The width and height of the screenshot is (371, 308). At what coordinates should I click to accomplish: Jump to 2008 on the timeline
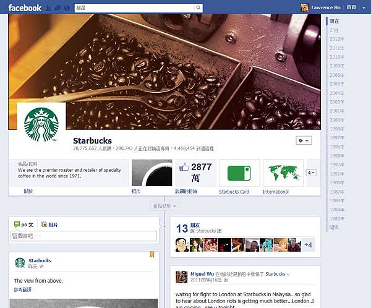coord(337,75)
